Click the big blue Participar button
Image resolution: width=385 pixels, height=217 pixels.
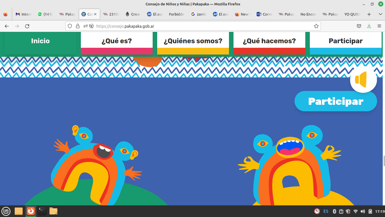click(x=336, y=101)
